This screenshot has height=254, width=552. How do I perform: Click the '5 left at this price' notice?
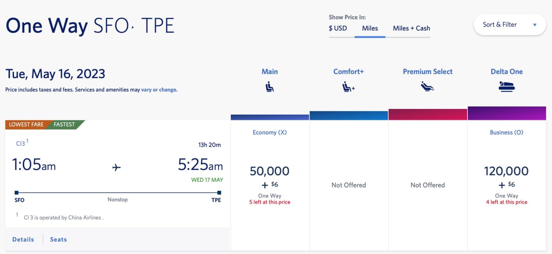270,202
